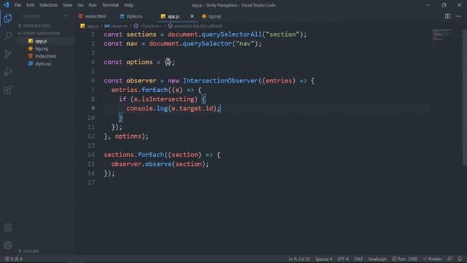This screenshot has width=467, height=263.
Task: Click app.js breadcrumb segment
Action: [x=93, y=26]
